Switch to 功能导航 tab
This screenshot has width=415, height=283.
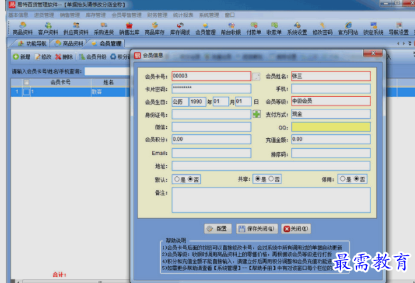pos(32,43)
